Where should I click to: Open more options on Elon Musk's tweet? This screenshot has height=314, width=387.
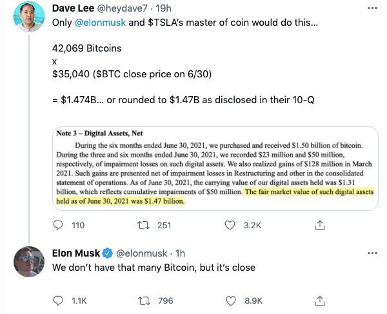pyautogui.click(x=372, y=253)
